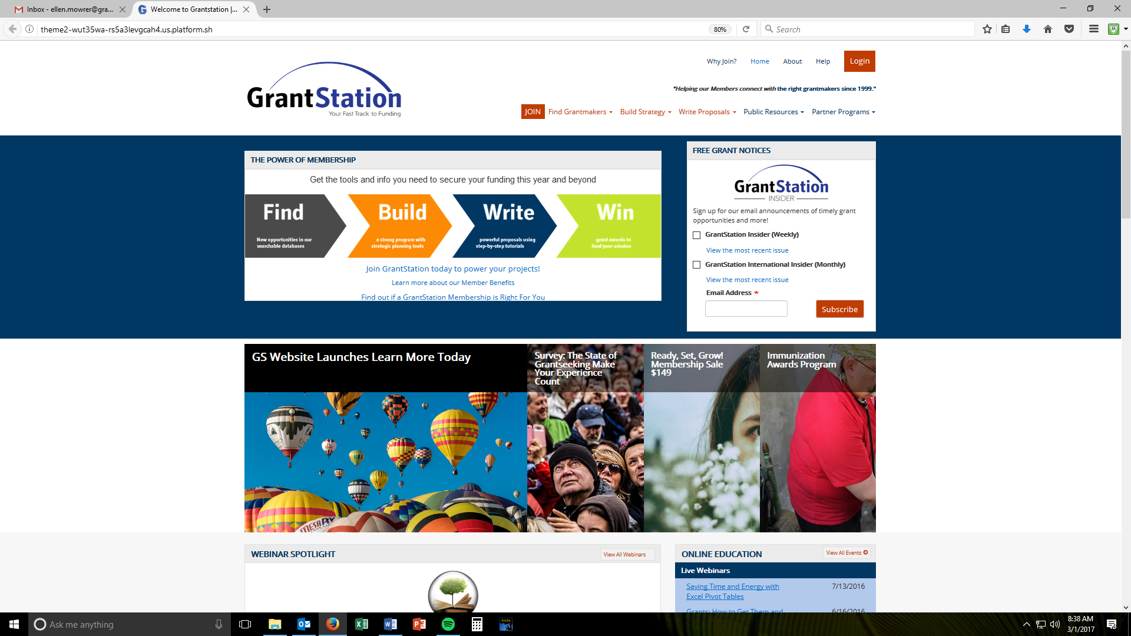Image resolution: width=1131 pixels, height=636 pixels.
Task: Click the bookmarks list icon
Action: (1006, 29)
